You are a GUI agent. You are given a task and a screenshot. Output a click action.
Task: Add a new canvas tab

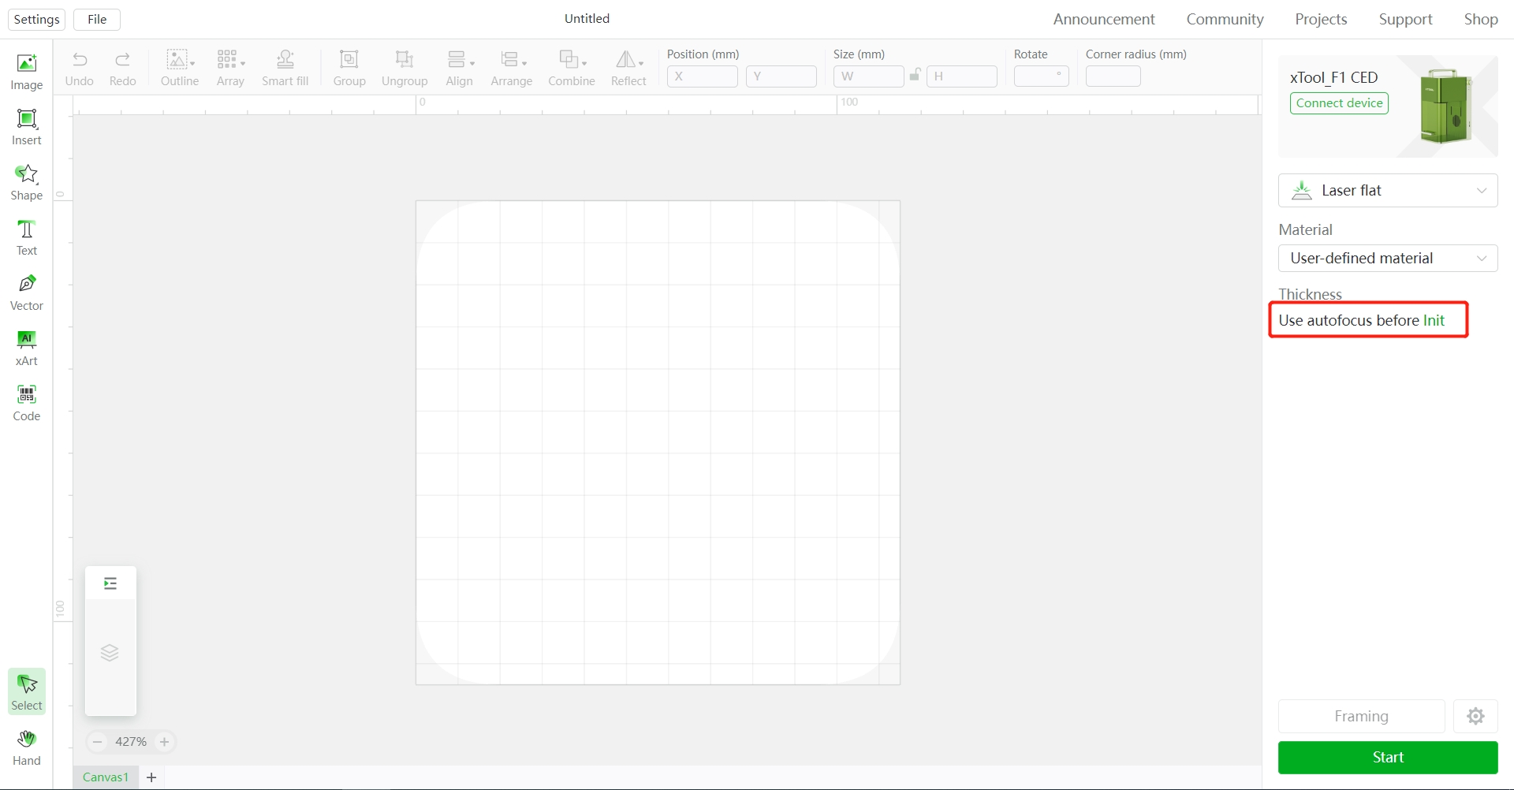pos(151,777)
